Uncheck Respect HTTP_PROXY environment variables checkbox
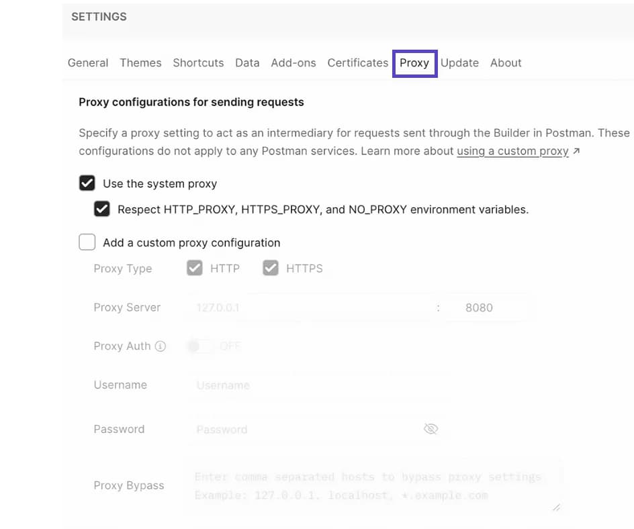This screenshot has width=634, height=529. 102,209
